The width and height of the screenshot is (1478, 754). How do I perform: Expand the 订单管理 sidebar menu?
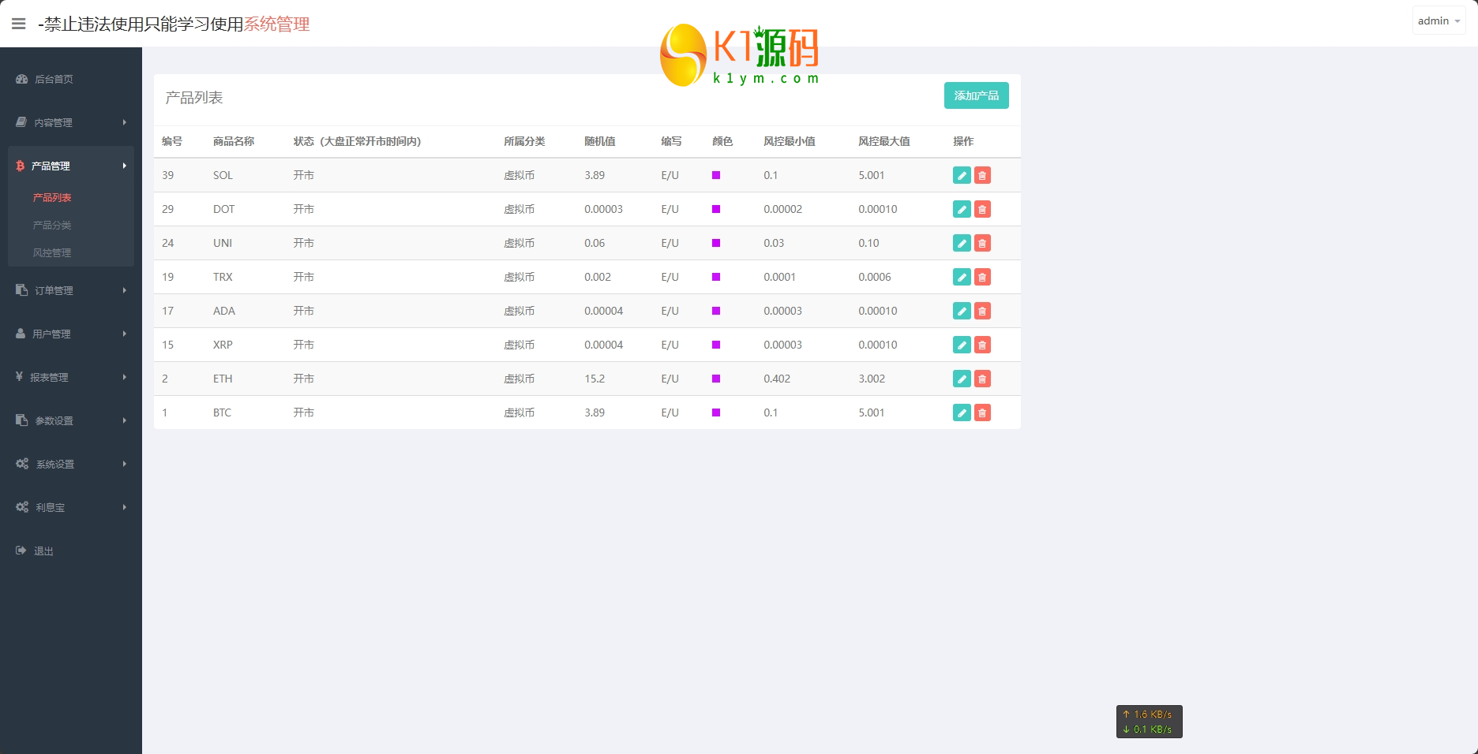pos(70,290)
